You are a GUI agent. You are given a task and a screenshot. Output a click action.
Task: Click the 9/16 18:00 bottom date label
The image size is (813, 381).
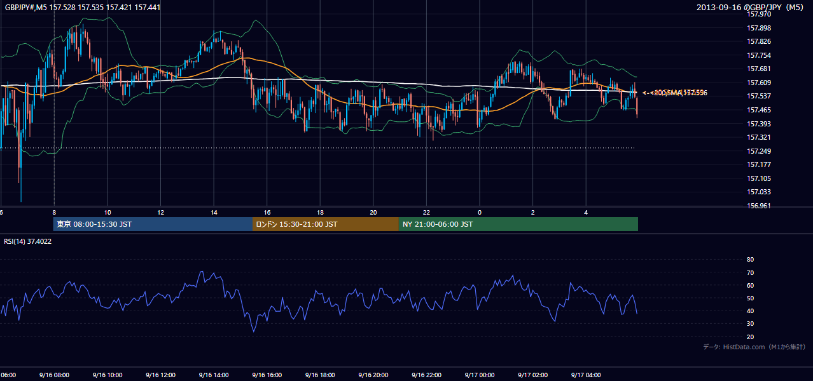tap(320, 375)
